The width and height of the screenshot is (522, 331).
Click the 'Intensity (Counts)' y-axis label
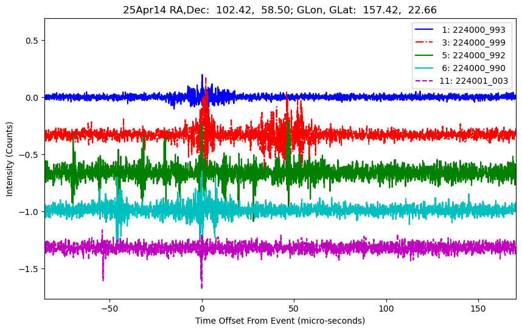(9, 159)
